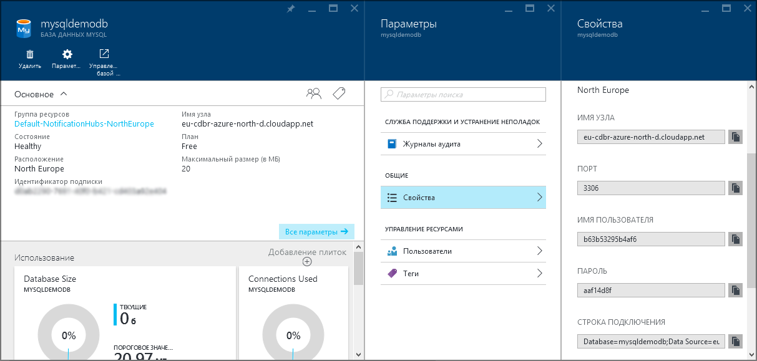Click the plus icon under Добавление плиток
The height and width of the screenshot is (361, 757).
click(306, 261)
